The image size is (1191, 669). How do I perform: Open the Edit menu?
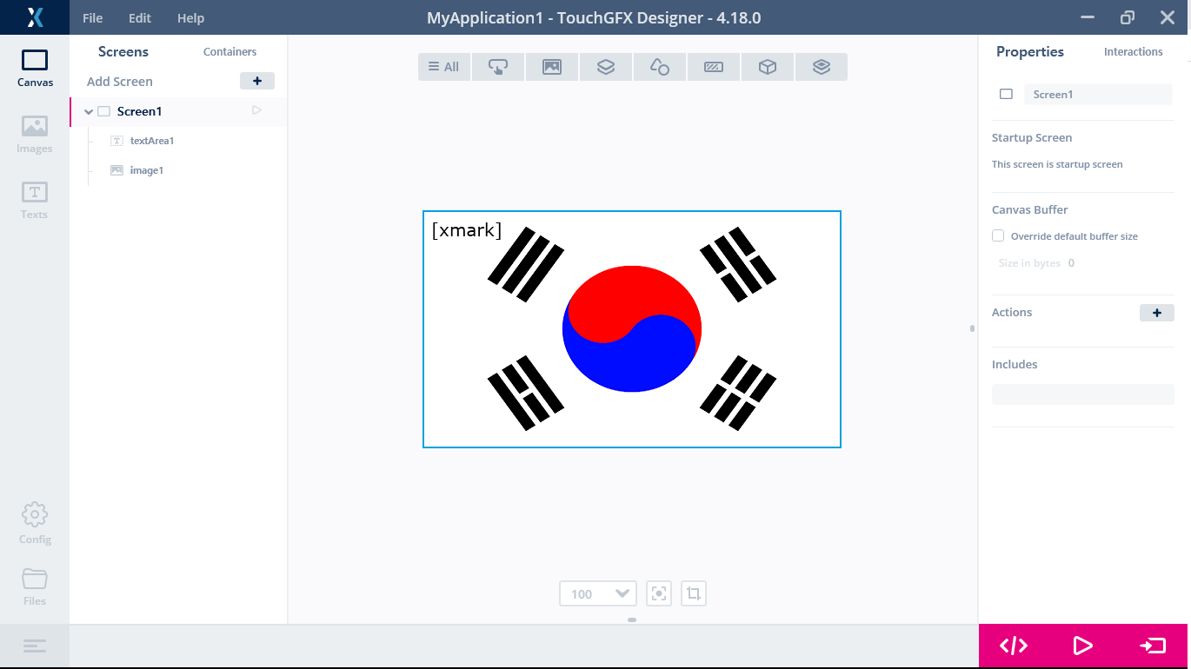click(x=140, y=17)
